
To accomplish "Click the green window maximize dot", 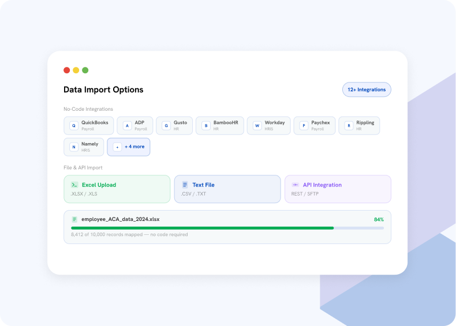I will coord(85,70).
